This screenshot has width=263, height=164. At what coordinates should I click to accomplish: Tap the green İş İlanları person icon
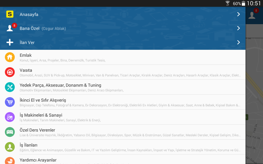pos(10,147)
